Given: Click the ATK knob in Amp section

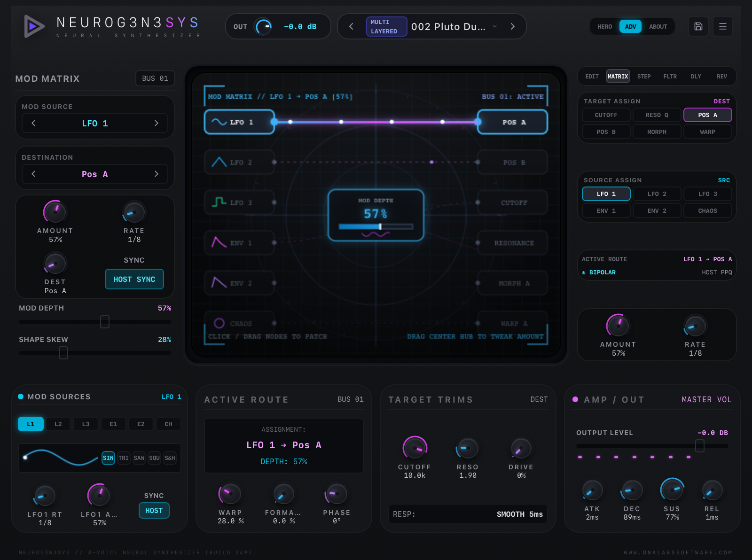Looking at the screenshot, I should coord(592,490).
